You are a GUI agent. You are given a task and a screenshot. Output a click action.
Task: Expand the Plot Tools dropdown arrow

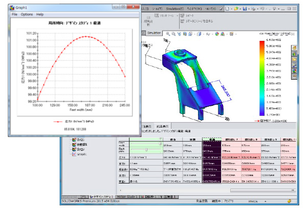(177, 16)
